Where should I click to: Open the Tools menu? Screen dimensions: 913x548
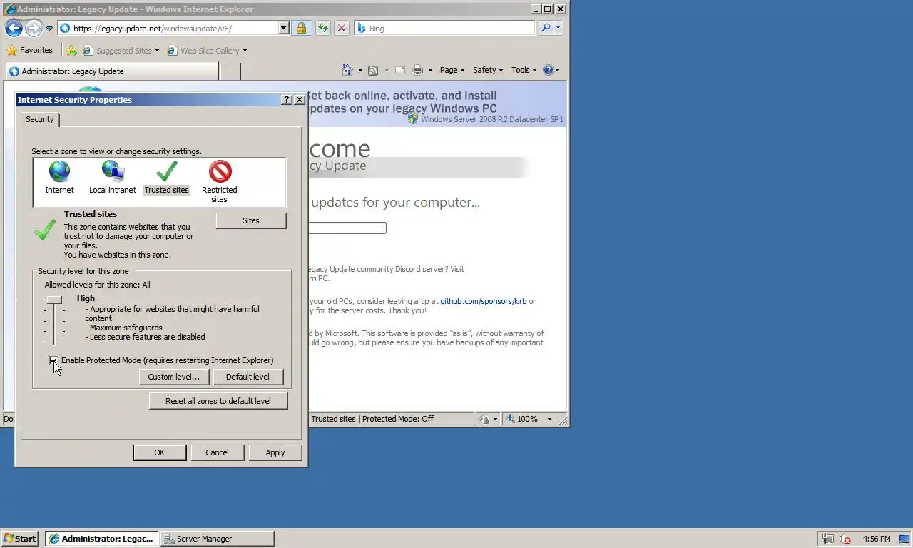pos(524,70)
